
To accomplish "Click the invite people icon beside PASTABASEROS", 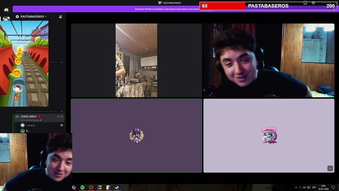I will tap(61, 17).
